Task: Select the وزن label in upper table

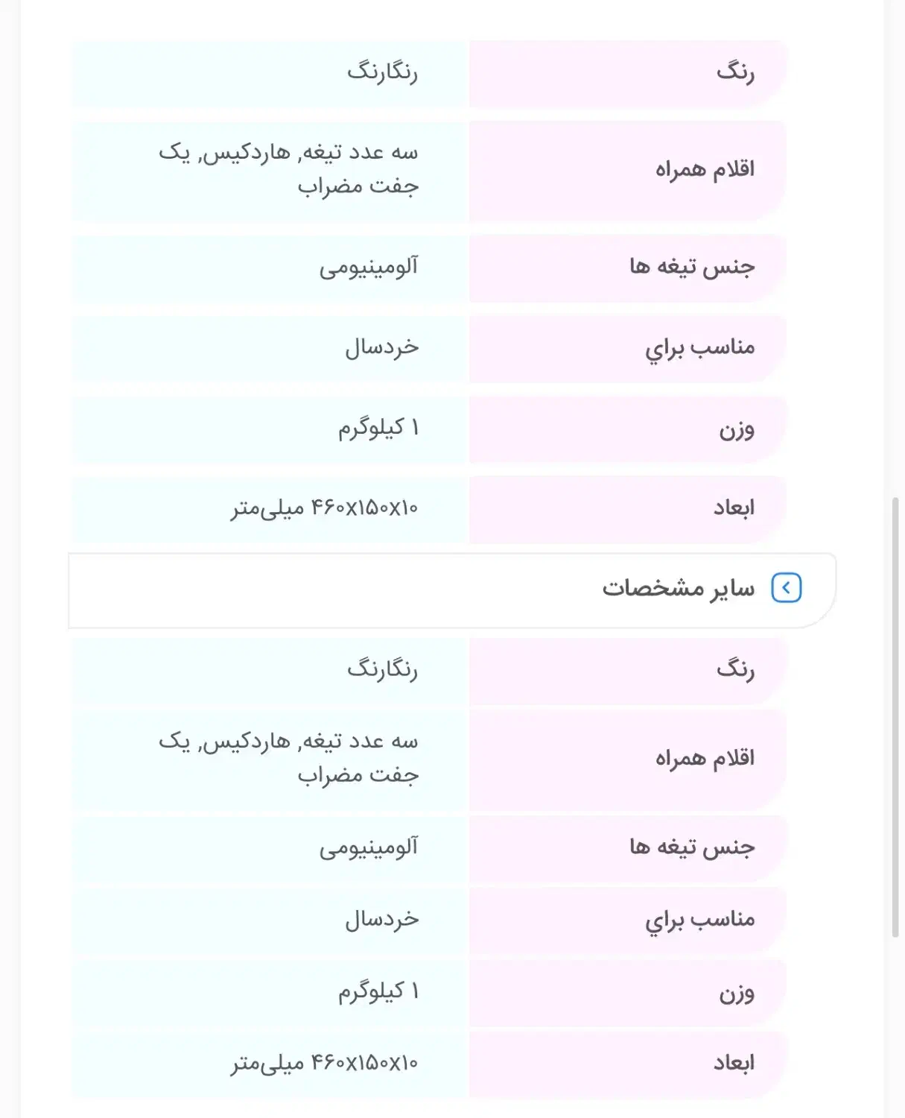Action: point(736,429)
